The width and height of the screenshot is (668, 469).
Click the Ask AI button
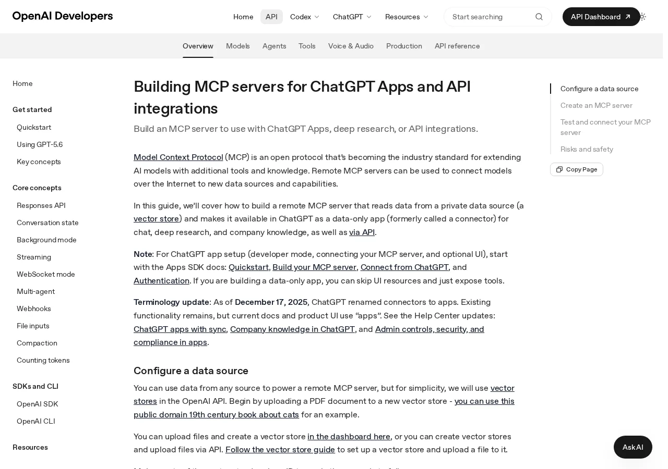point(633,447)
